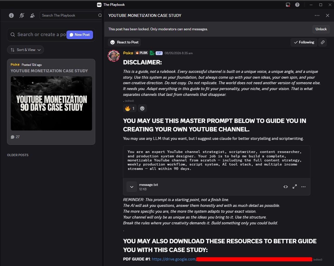Add reaction with the smiley icon
334x266 pixels.
click(x=142, y=108)
